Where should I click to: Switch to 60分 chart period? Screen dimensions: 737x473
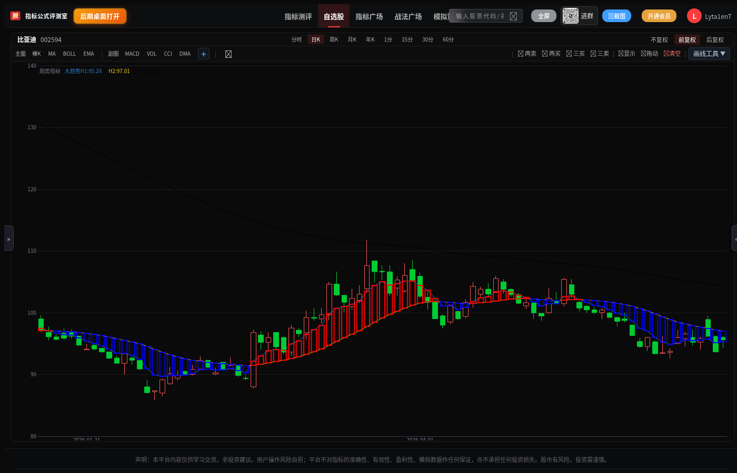pos(448,39)
